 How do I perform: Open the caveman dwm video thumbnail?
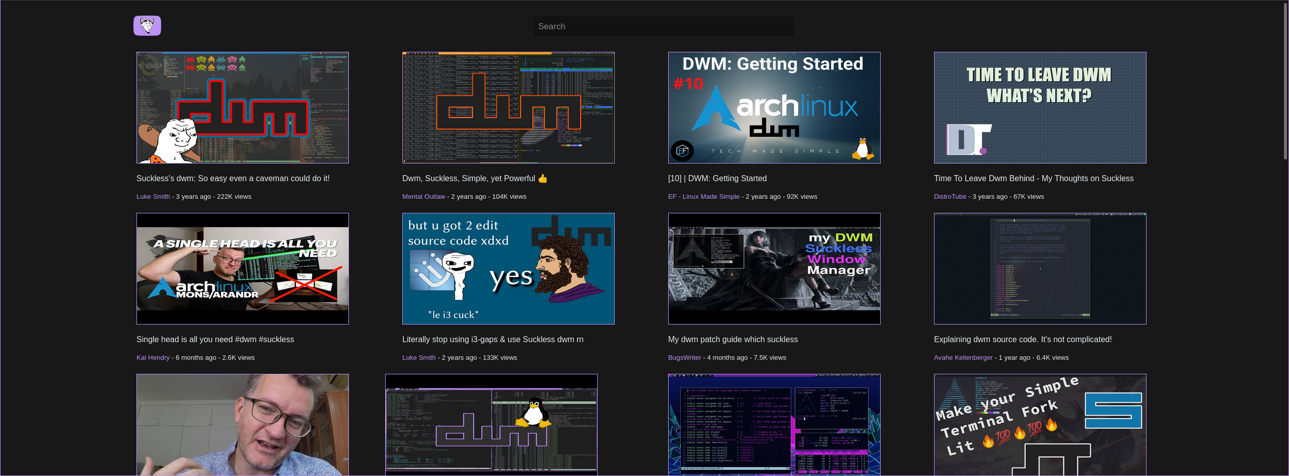[242, 108]
